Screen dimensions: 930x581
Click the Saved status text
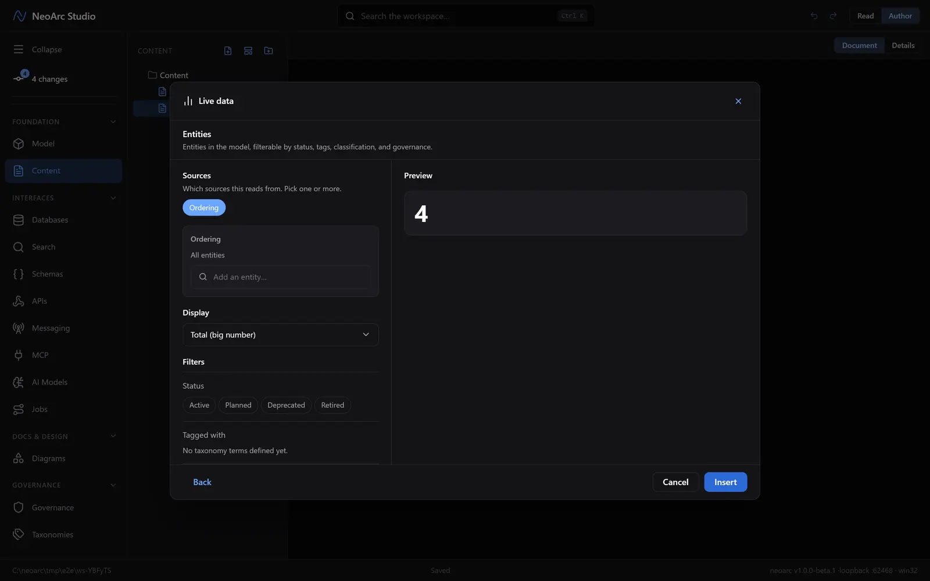point(440,571)
